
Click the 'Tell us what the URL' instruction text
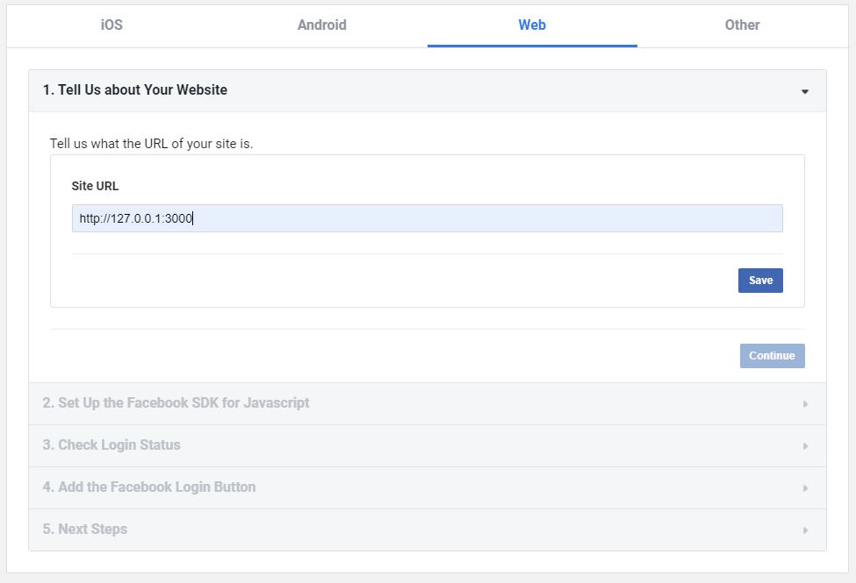click(151, 144)
